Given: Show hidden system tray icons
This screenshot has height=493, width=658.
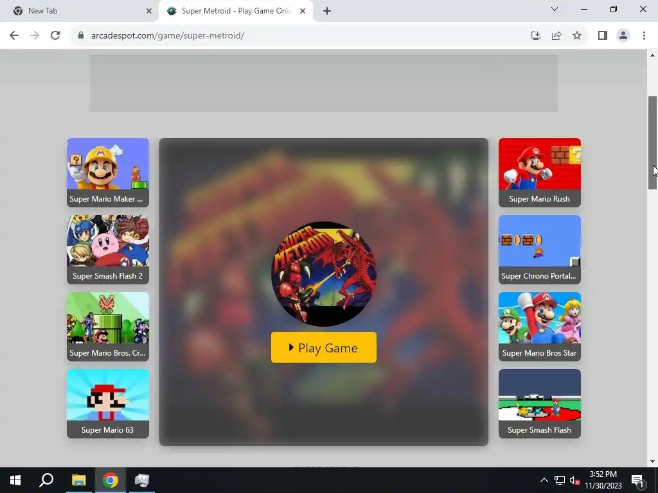Looking at the screenshot, I should (x=544, y=480).
